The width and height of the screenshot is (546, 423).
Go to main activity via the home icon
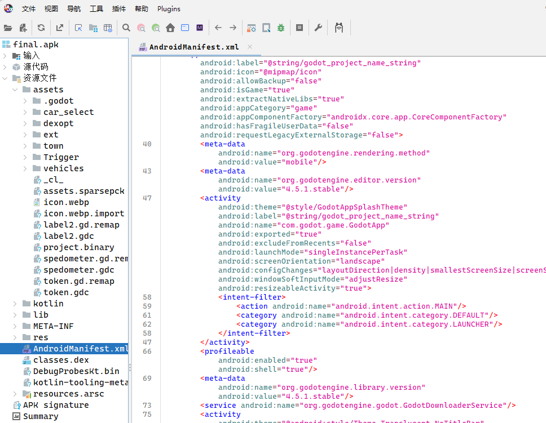170,28
